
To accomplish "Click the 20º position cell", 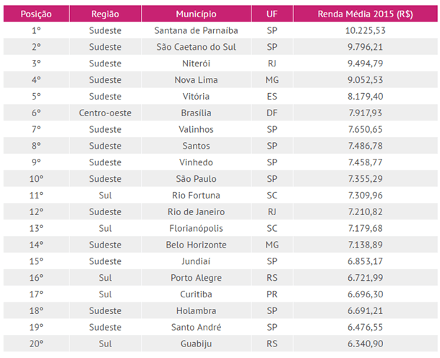I will (36, 344).
